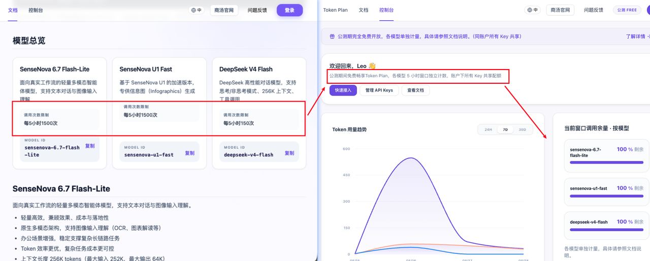
Task: Switch language via globe 中 in the right window
Action: coord(533,10)
